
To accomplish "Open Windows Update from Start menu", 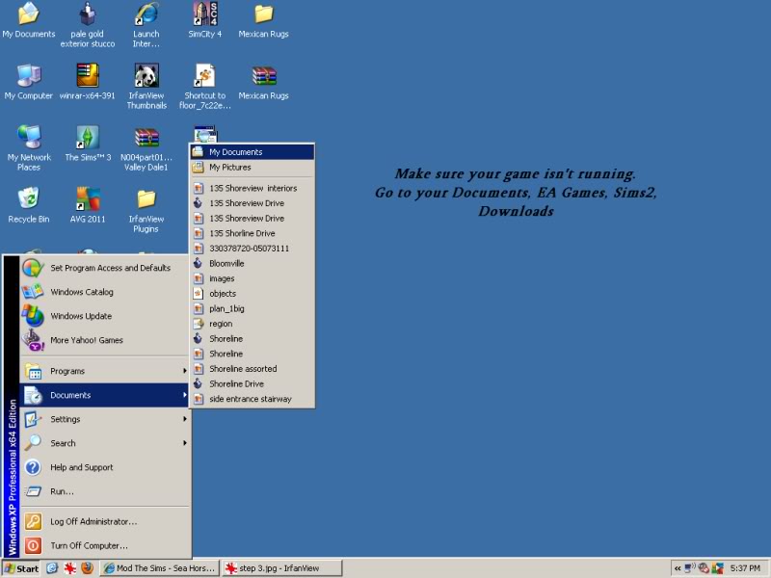I will tap(104, 316).
